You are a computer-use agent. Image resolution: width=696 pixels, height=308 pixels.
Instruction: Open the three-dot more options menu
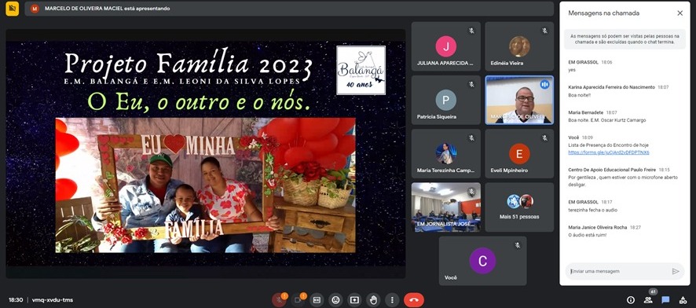click(x=392, y=300)
